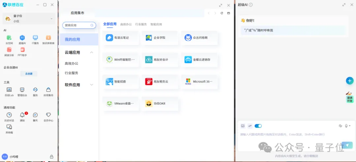This screenshot has height=162, width=356.
Task: Click the 知识库检索 icon
Action: (48, 38)
